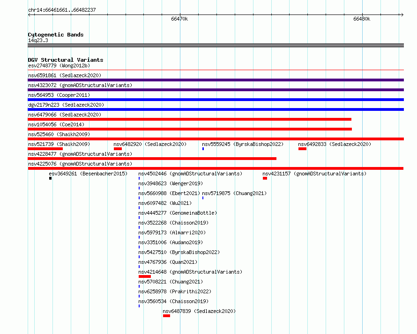Click the nsv4231157 (gnomADStructuralVariants) label
Image resolution: width=417 pixels, height=334 pixels.
[314, 174]
